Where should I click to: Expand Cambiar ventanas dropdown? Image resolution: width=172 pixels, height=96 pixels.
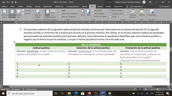(x=133, y=14)
